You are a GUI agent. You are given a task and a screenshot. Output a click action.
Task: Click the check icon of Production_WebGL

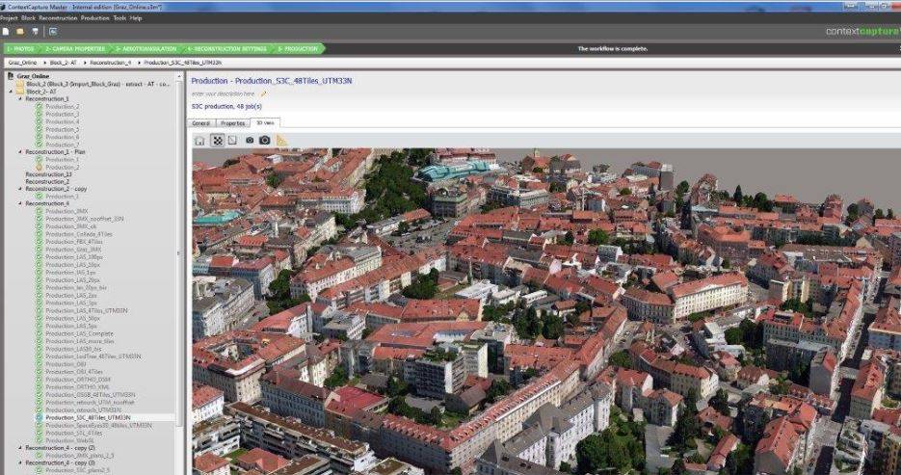pyautogui.click(x=40, y=440)
